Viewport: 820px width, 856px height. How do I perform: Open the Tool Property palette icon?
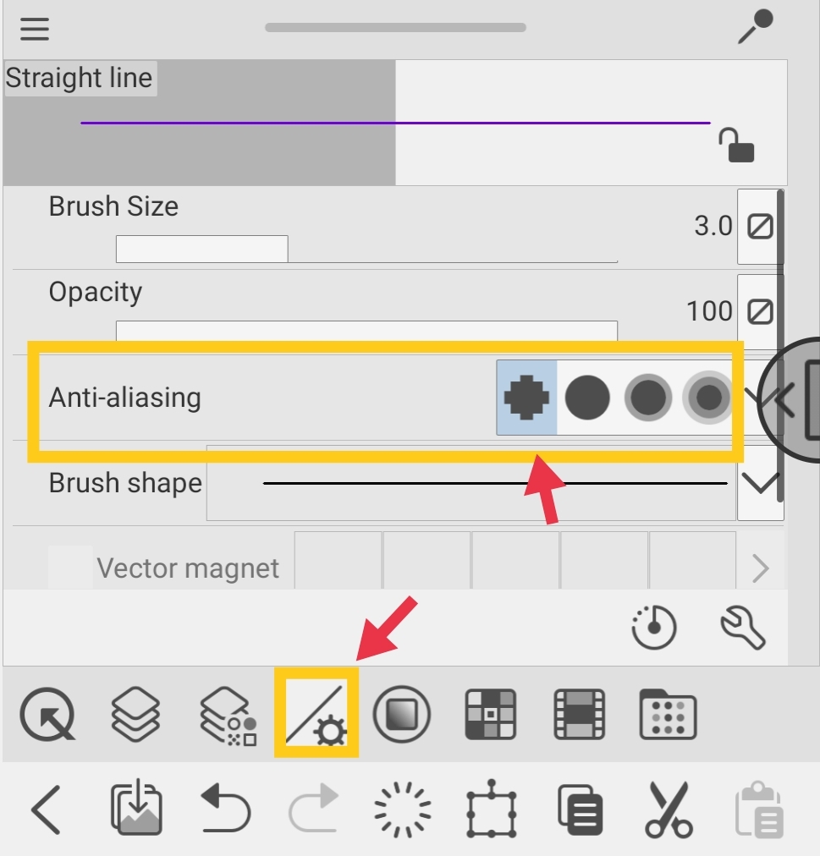tap(316, 712)
